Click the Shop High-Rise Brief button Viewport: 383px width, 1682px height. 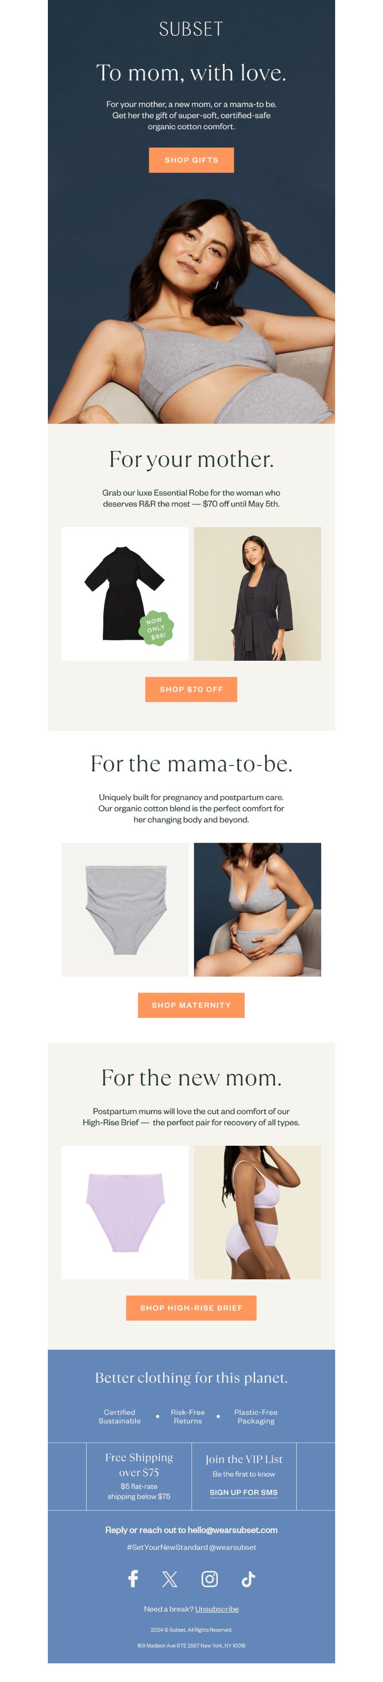(191, 1308)
